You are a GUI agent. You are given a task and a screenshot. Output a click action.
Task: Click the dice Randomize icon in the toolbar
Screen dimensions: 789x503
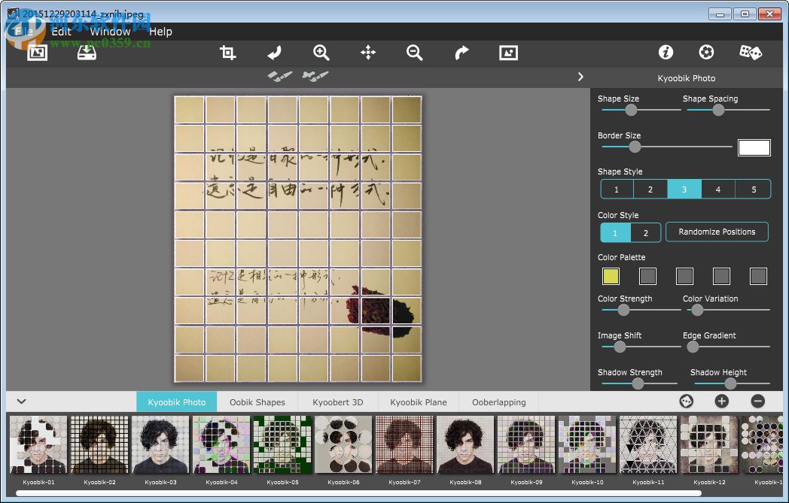point(749,53)
